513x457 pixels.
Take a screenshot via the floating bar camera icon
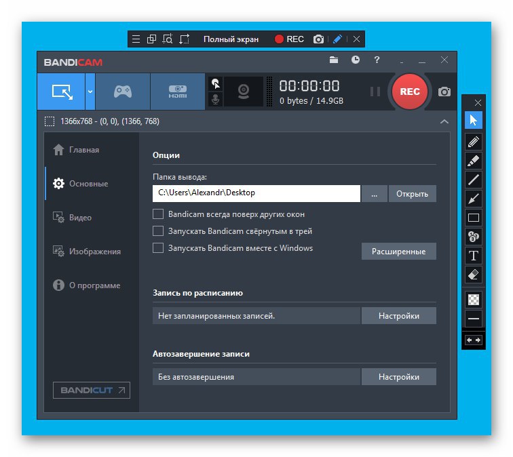[x=318, y=39]
